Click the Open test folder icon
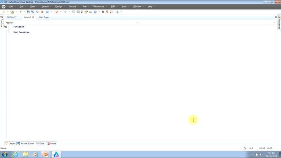 coord(12,12)
